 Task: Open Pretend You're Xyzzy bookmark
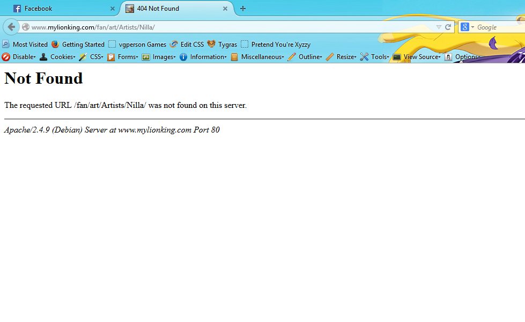276,45
